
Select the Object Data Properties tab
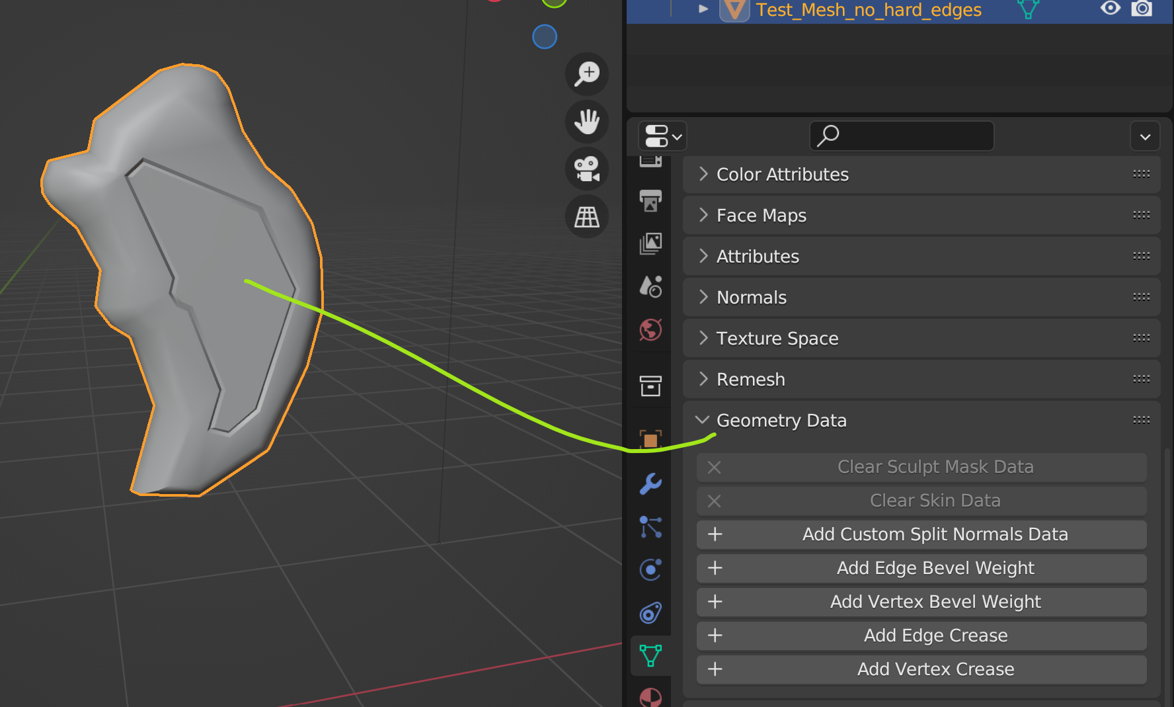(x=651, y=655)
